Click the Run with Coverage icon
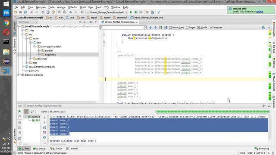The image size is (276, 155). (x=141, y=12)
